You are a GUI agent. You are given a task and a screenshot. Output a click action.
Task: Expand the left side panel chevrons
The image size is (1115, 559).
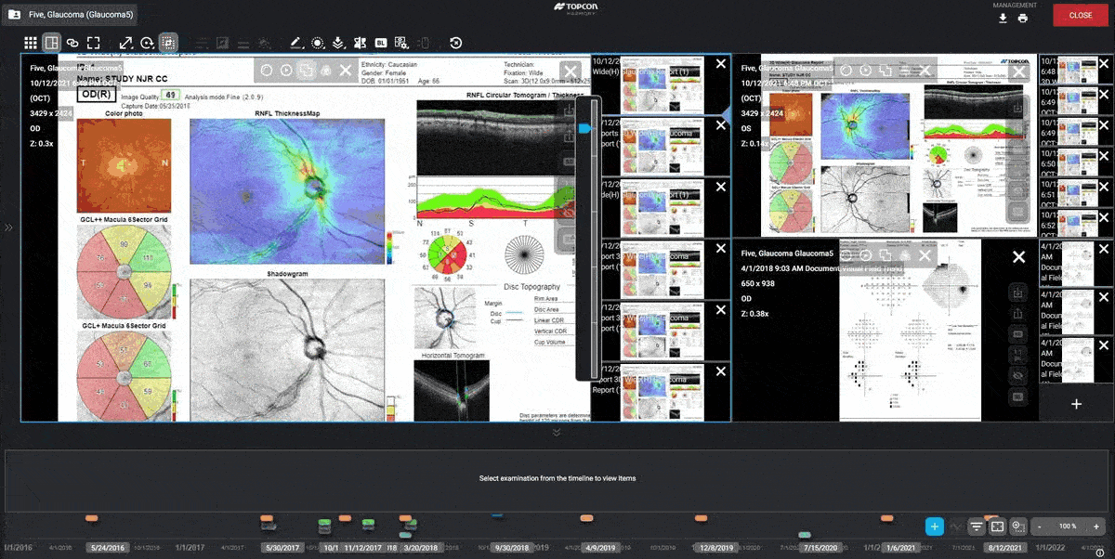point(9,227)
